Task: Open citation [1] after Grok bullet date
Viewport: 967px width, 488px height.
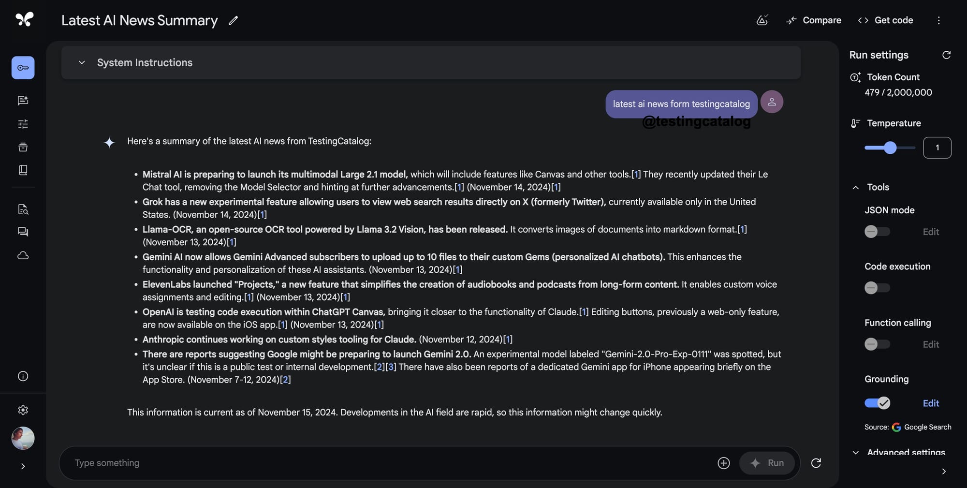Action: [x=262, y=215]
